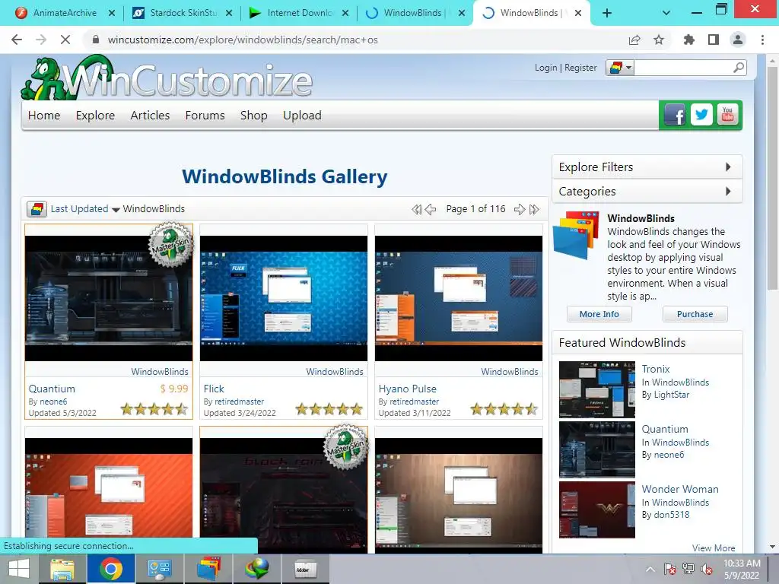Open a new browser tab
The height and width of the screenshot is (584, 779).
(x=607, y=13)
